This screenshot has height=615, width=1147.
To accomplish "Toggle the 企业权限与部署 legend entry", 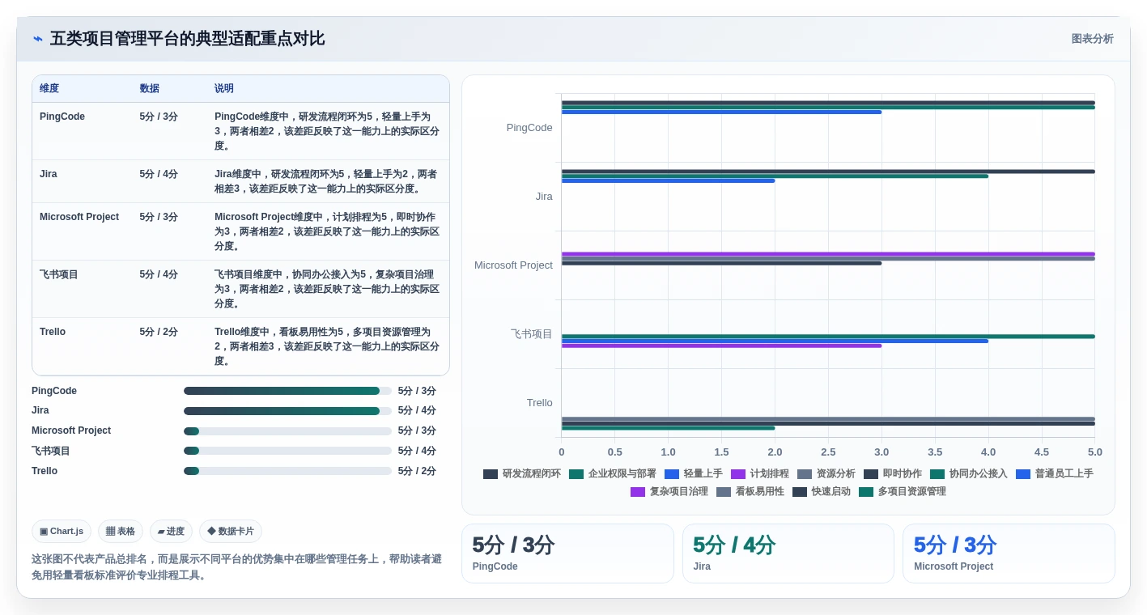I will [x=613, y=474].
